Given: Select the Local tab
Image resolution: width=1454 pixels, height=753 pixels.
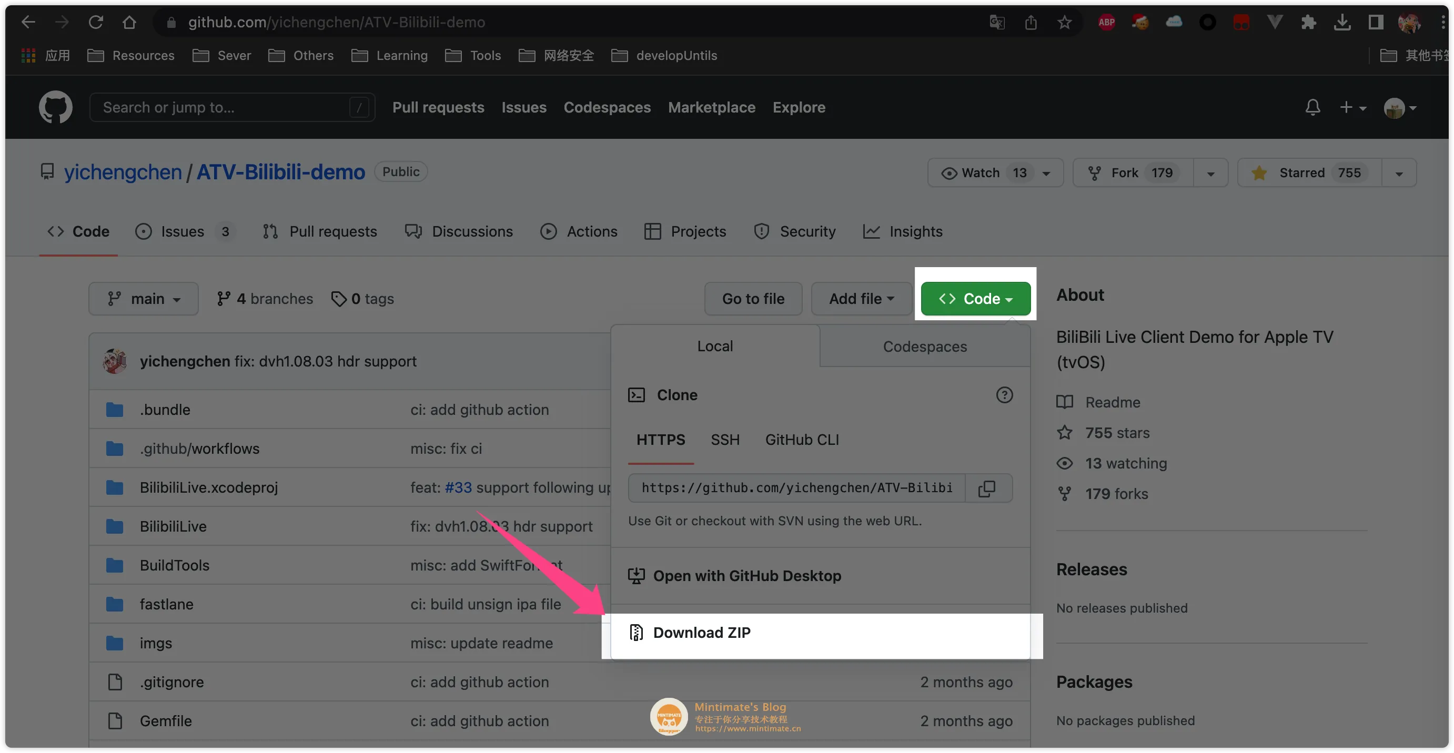Looking at the screenshot, I should pyautogui.click(x=715, y=346).
